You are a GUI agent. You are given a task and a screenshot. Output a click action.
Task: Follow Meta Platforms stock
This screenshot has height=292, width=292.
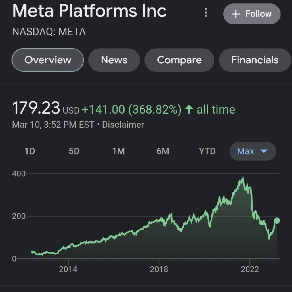pos(252,14)
